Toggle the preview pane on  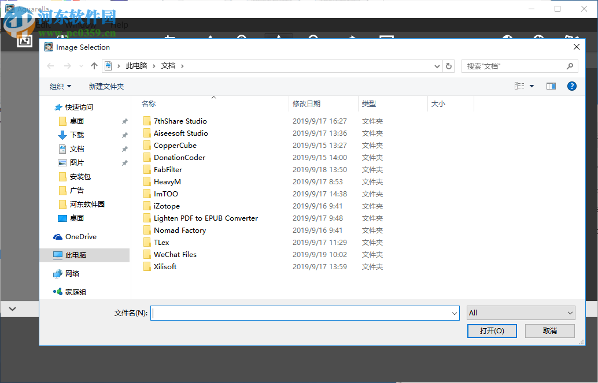[x=551, y=85]
